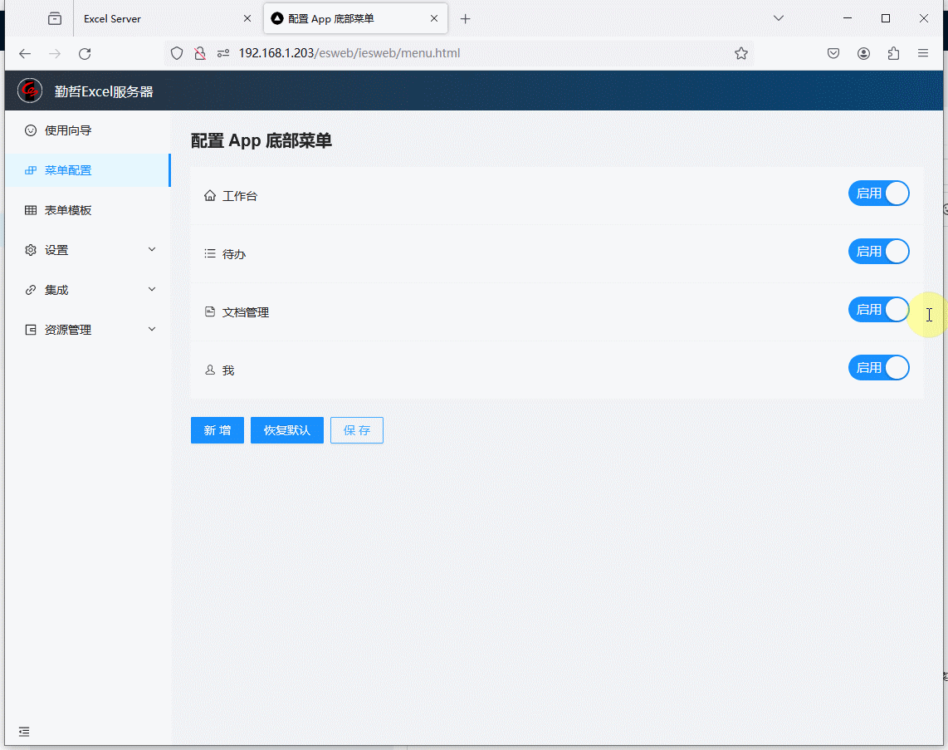
Task: Open 使用向导 in the sidebar
Action: (x=68, y=130)
